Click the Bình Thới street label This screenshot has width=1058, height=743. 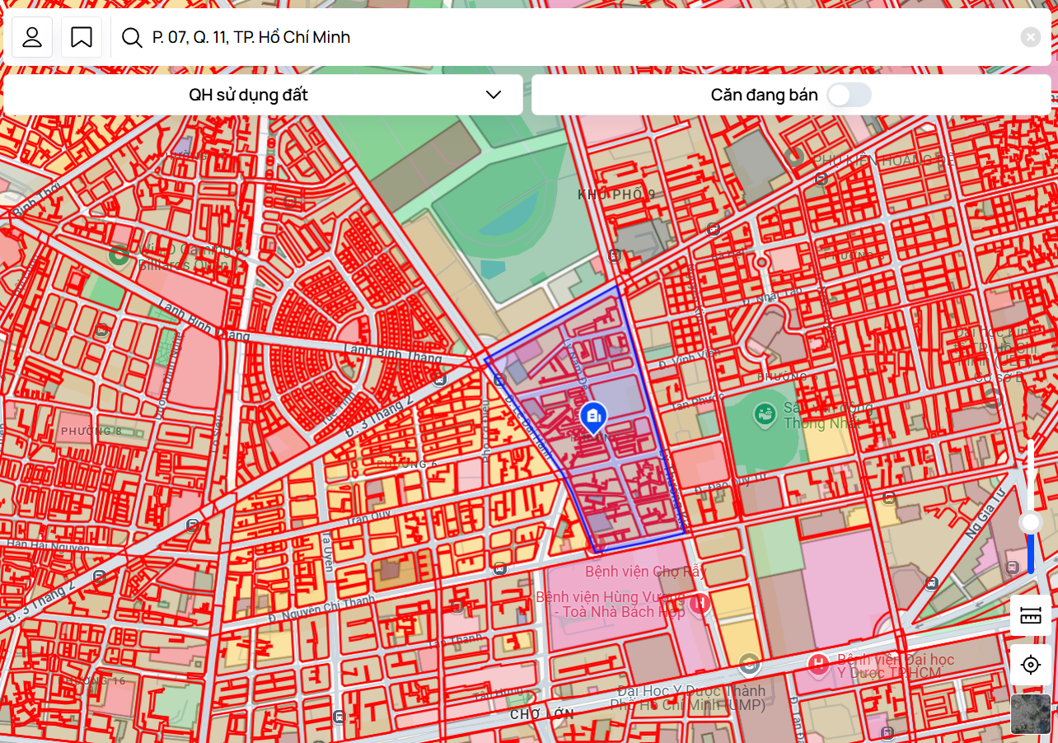[38, 200]
